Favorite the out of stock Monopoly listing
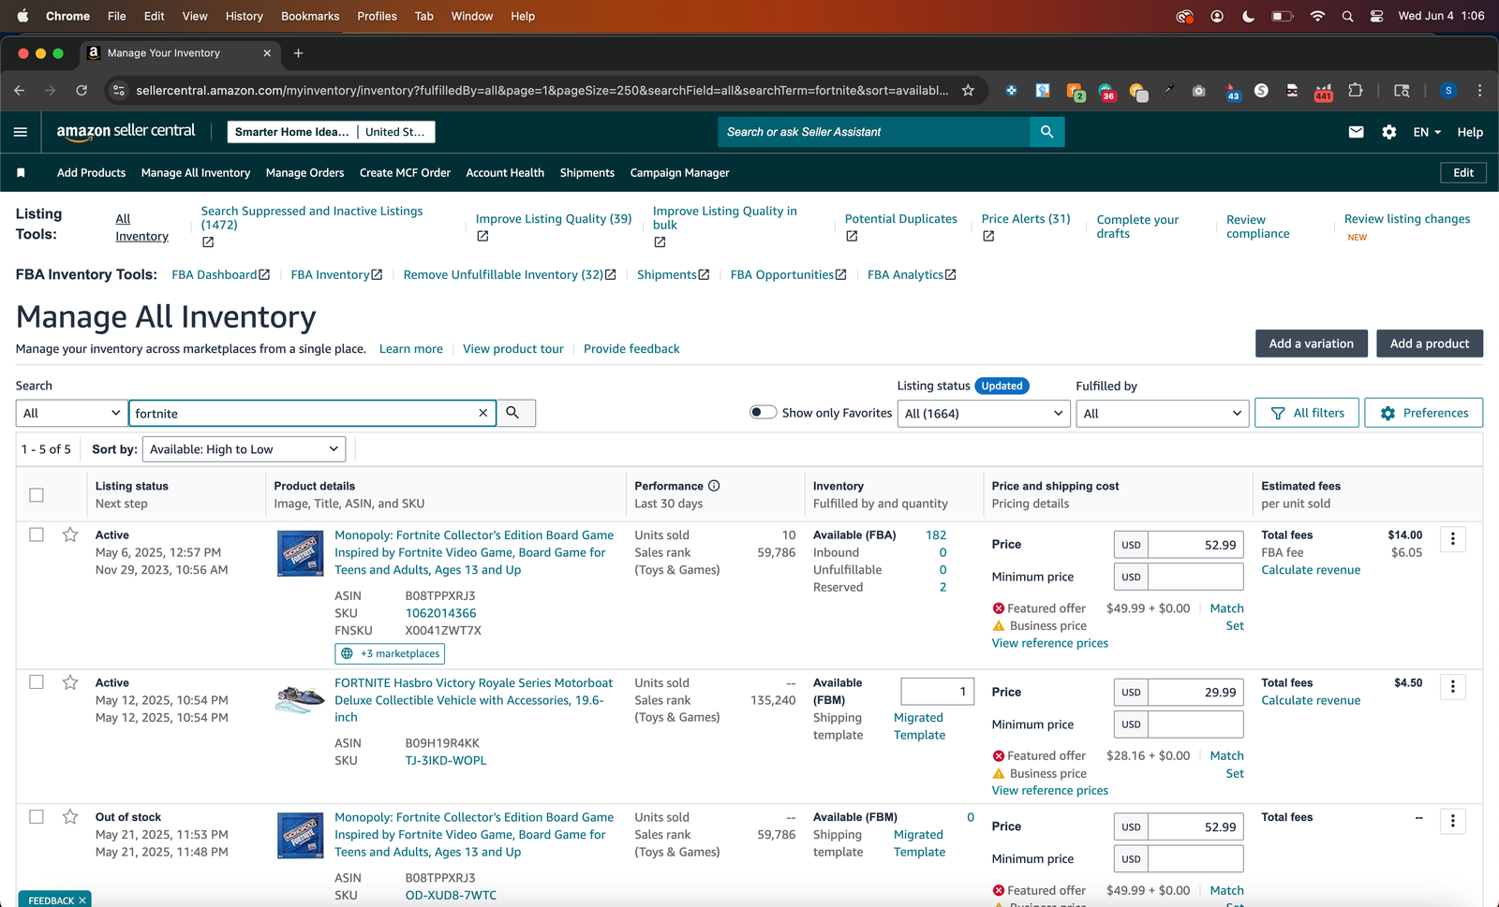This screenshot has width=1499, height=907. click(x=70, y=817)
